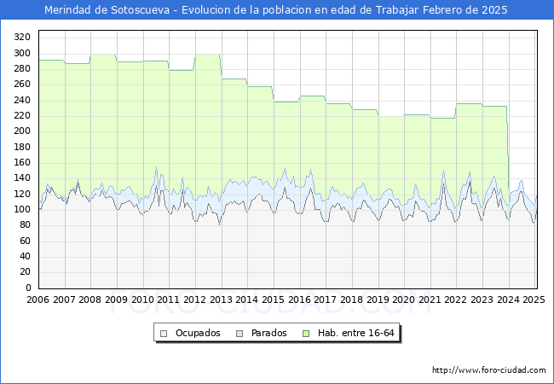
Task: Click the 2009 x-axis label
Action: coord(117,300)
